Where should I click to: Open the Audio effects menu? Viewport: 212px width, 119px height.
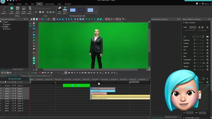tap(24, 10)
